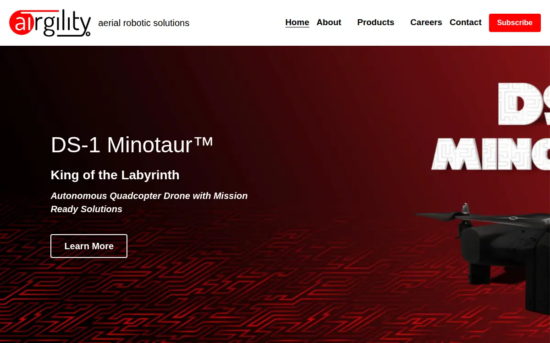Screen dimensions: 550x343
Task: Open the About menu
Action: pyautogui.click(x=329, y=22)
